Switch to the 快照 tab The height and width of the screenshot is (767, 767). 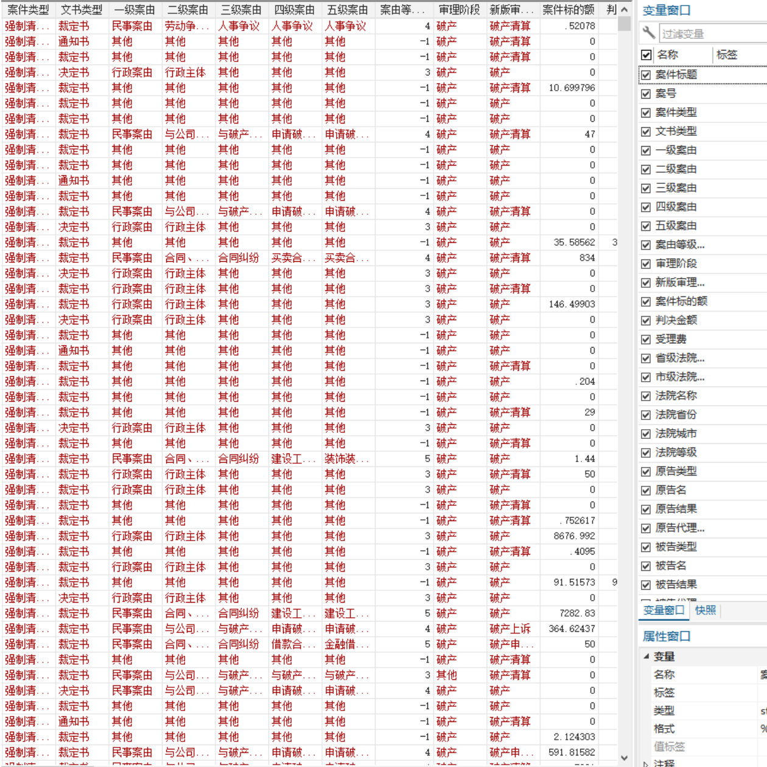coord(706,610)
